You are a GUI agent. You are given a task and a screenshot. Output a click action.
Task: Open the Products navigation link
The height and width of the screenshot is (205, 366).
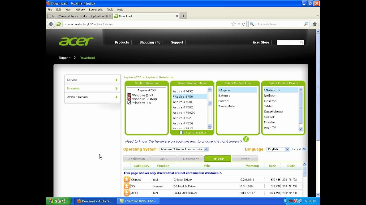click(122, 42)
